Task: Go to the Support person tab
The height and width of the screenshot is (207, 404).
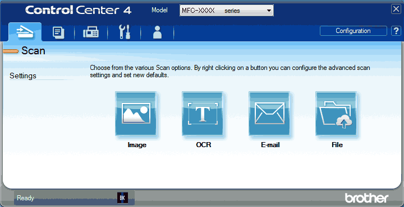Action: click(157, 33)
